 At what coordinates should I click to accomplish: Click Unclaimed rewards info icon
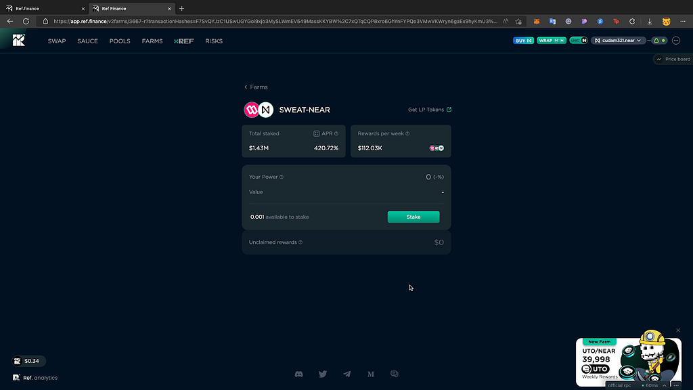(x=300, y=242)
